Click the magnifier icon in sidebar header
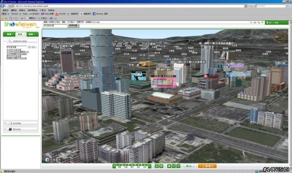This screenshot has width=292, height=173. (x=10, y=41)
